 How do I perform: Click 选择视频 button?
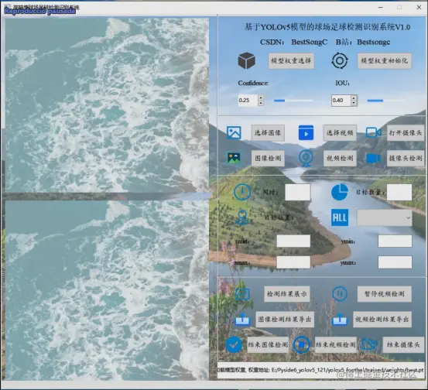(340, 132)
